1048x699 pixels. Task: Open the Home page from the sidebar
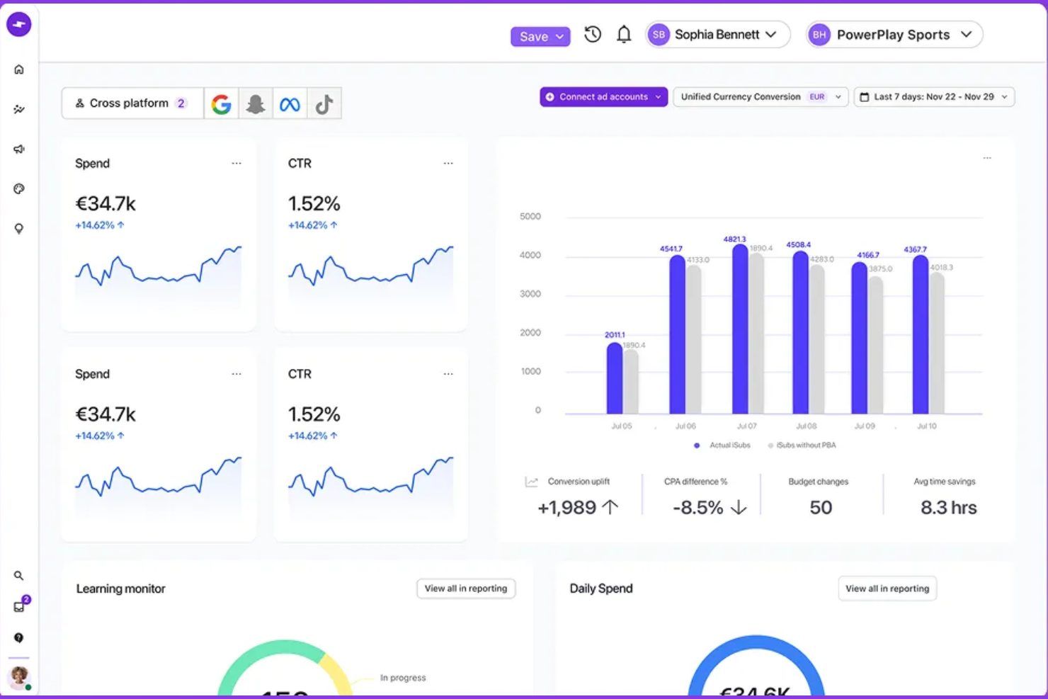pos(18,69)
